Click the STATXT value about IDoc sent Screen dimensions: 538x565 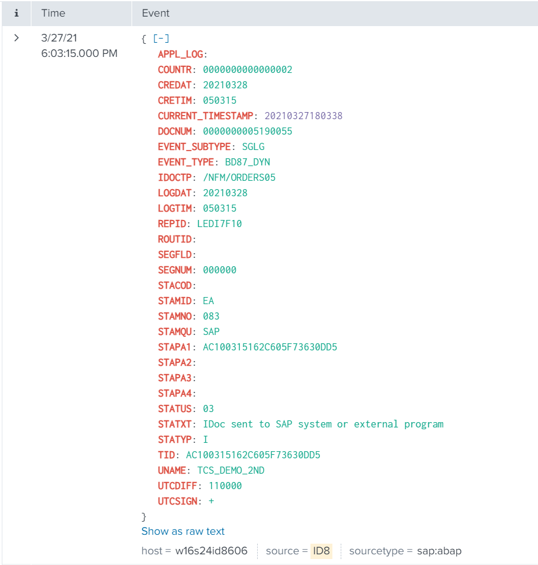tap(323, 424)
